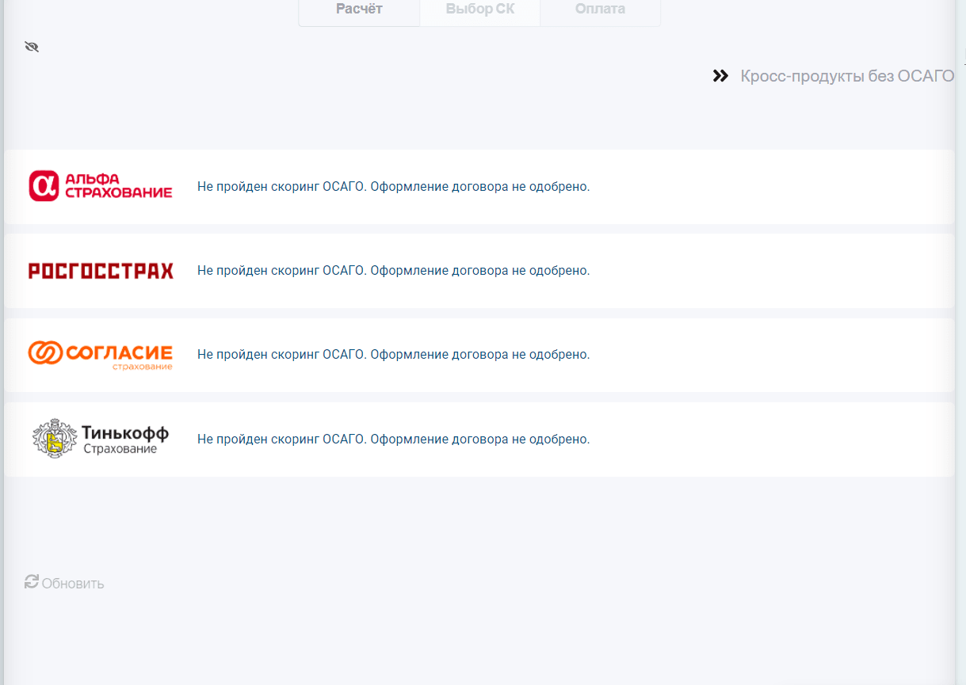This screenshot has height=685, width=966.
Task: Click the Росгосстрах logo
Action: point(101,271)
